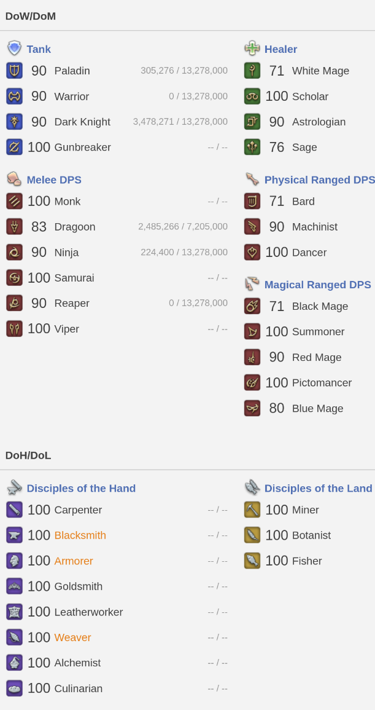375x710 pixels.
Task: Click Dragoon experience points value
Action: [182, 227]
